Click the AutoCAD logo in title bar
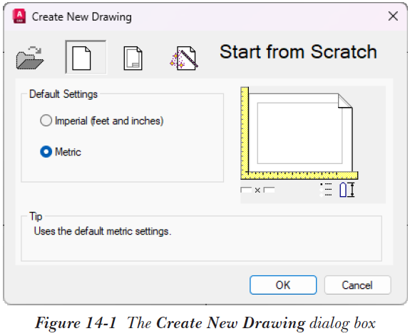The height and width of the screenshot is (336, 410). click(19, 16)
